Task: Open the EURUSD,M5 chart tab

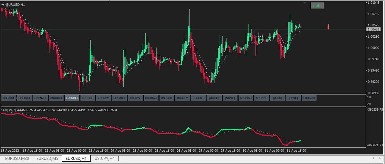Action: pos(47,159)
